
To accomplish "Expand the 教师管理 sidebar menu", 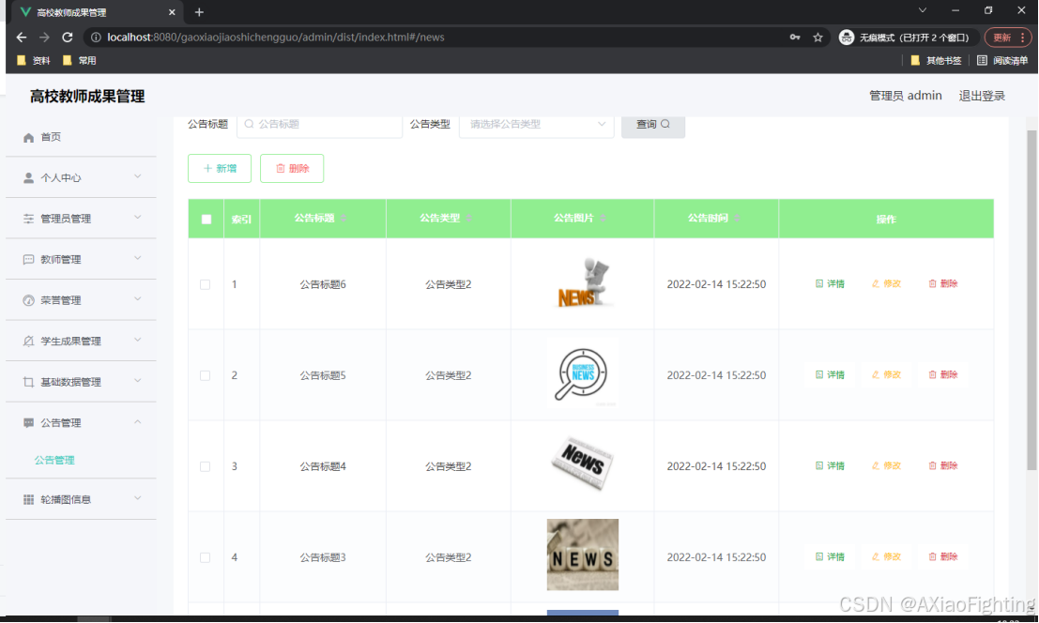I will pyautogui.click(x=81, y=260).
